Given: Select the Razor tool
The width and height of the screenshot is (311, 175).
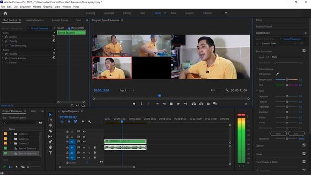Looking at the screenshot, I should [x=50, y=131].
